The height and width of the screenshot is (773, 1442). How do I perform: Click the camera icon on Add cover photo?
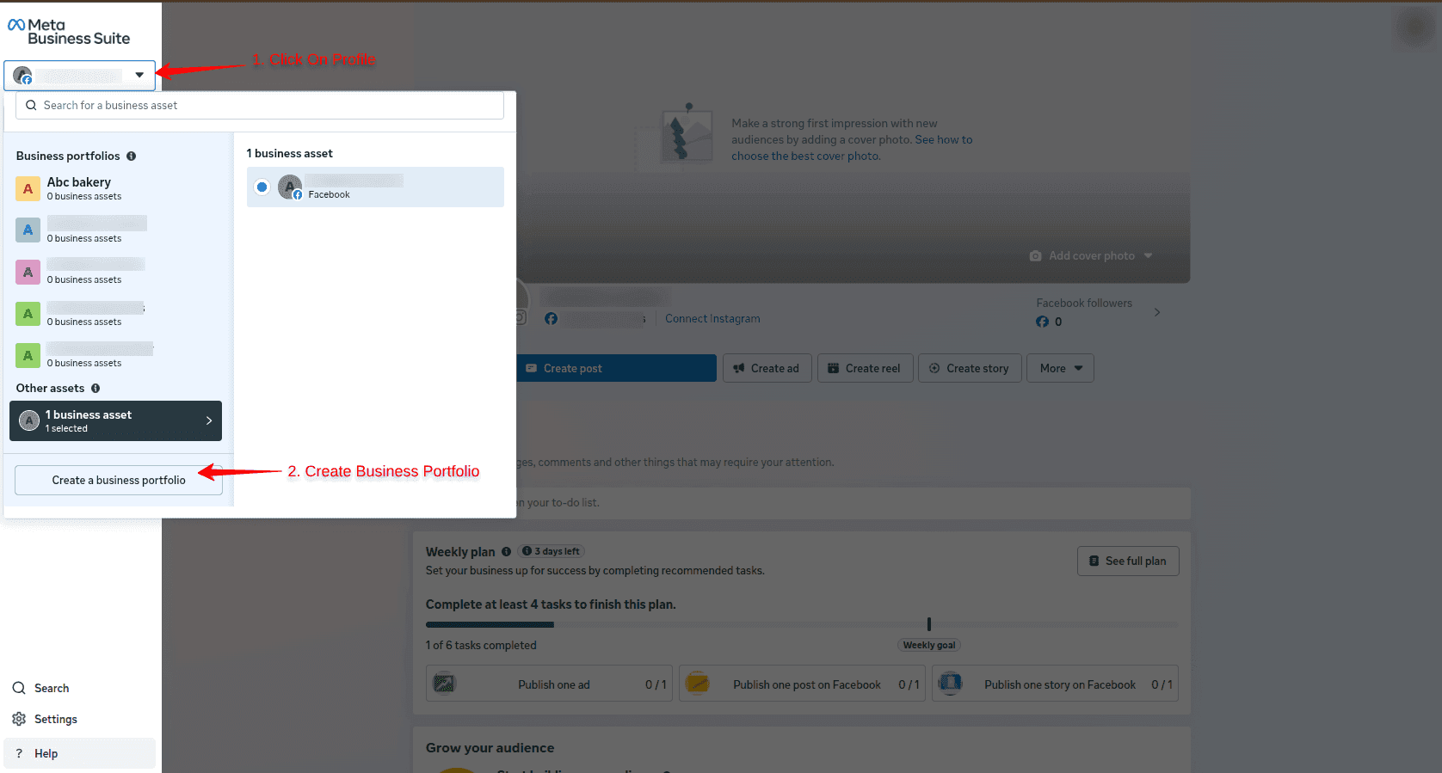(1036, 255)
